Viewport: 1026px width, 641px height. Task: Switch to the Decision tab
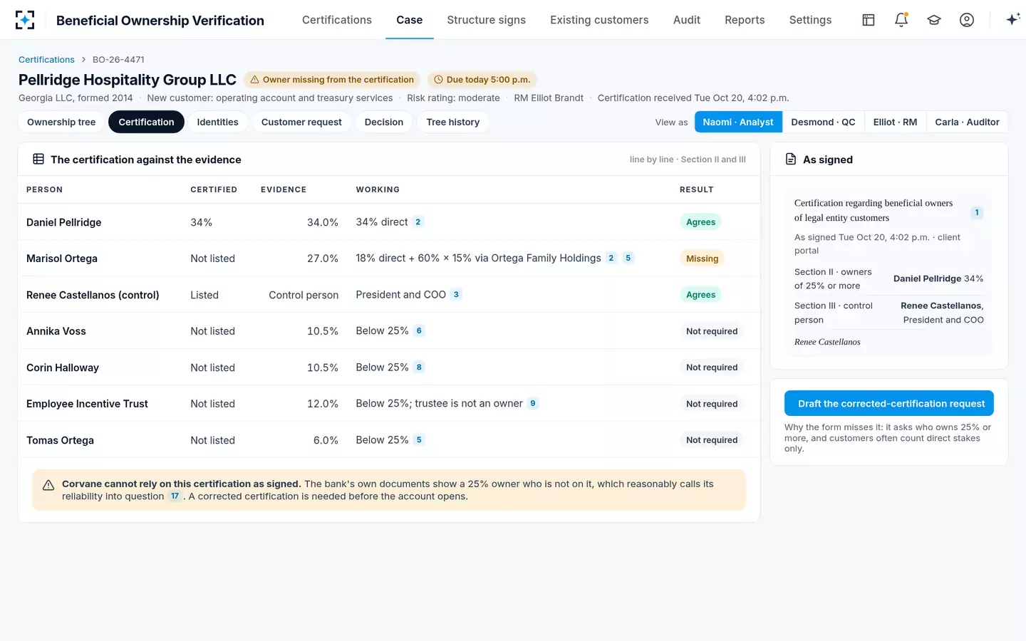tap(384, 122)
